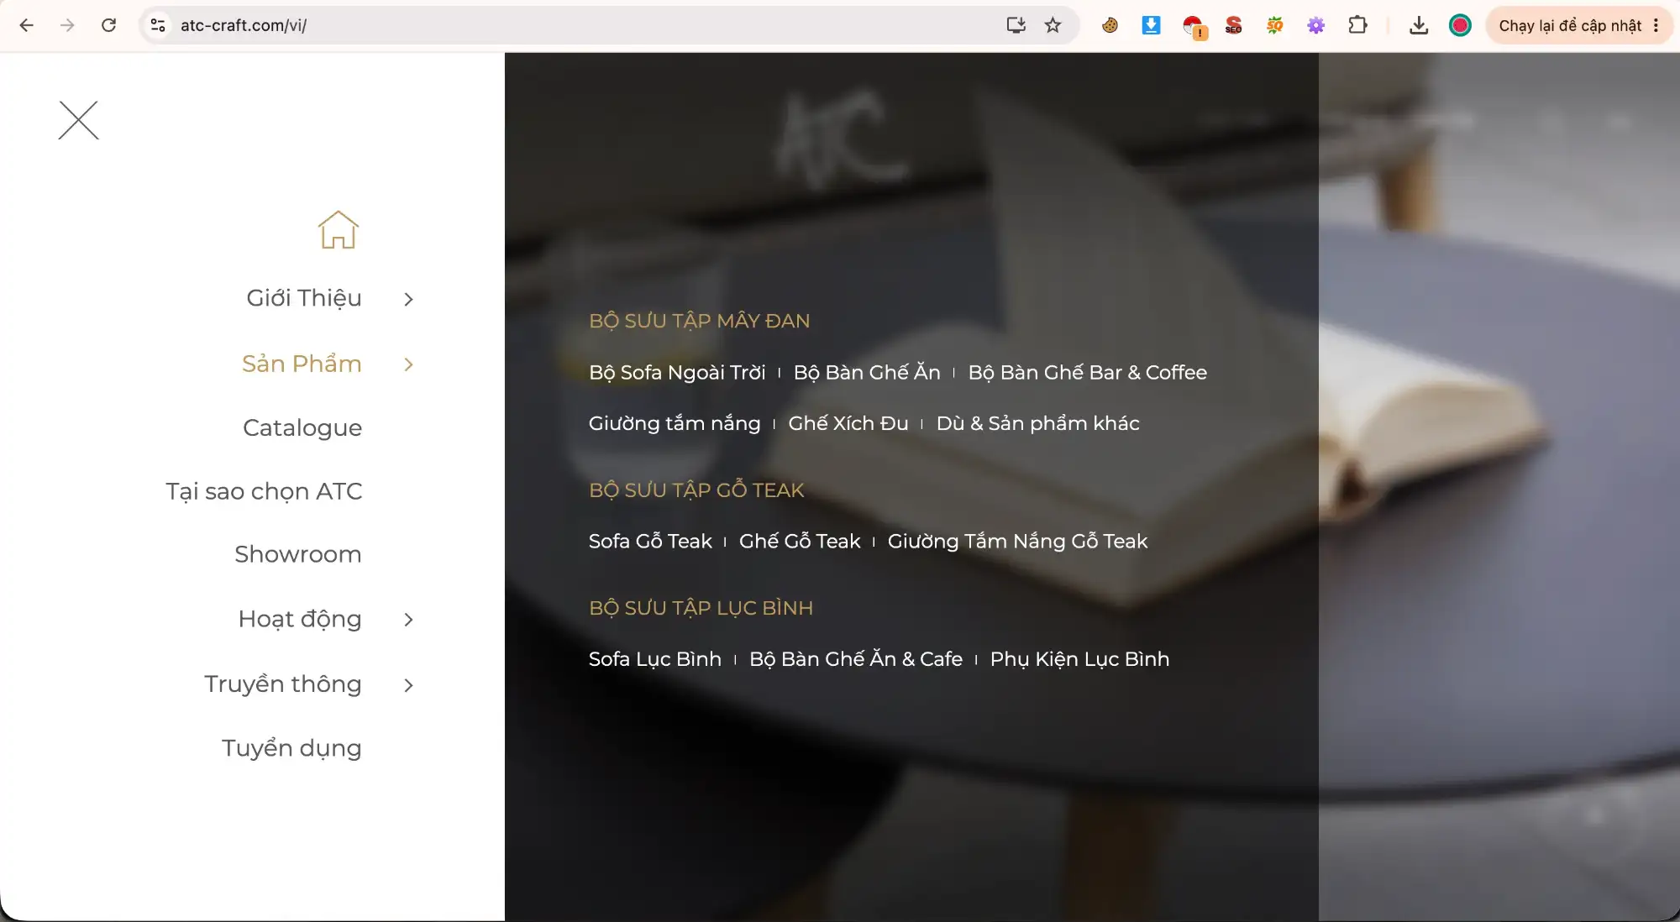Open Dù & Sản phẩm khác category

tap(1038, 423)
